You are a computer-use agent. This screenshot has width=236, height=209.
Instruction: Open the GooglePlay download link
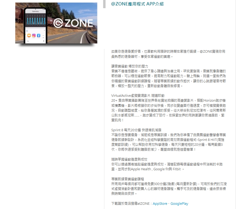[x=179, y=204]
